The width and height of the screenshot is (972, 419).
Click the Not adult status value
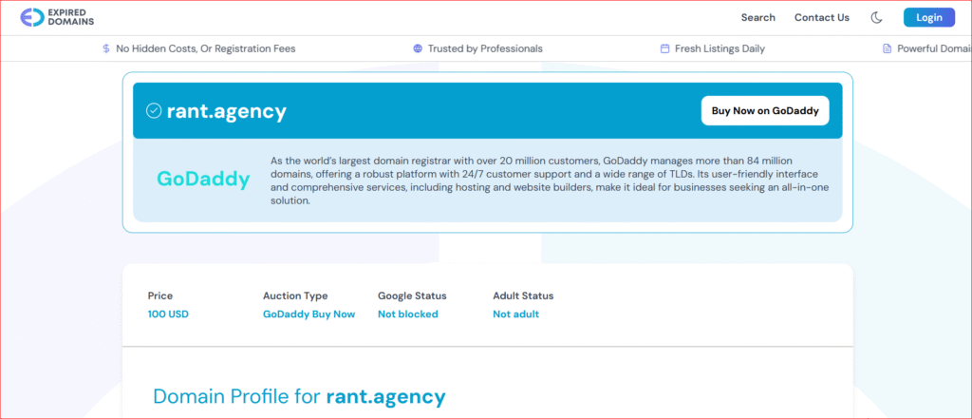(515, 314)
